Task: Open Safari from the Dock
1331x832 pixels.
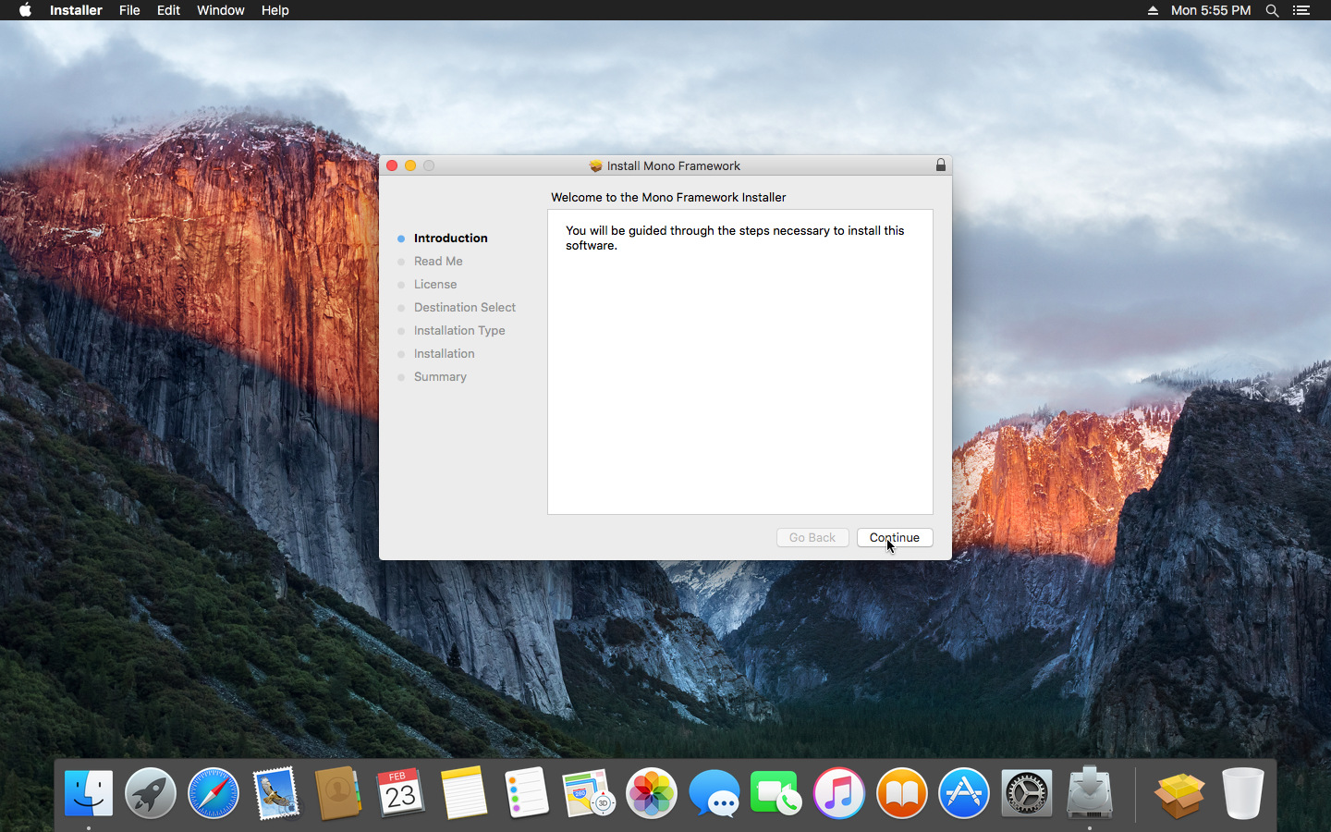Action: tap(214, 794)
